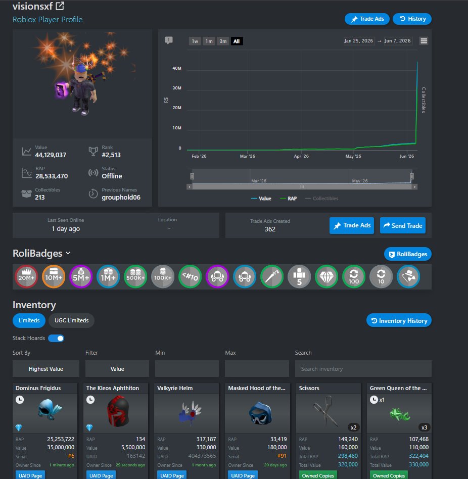The image size is (468, 479).
Task: Click the sword RoliBadge
Action: click(x=272, y=277)
